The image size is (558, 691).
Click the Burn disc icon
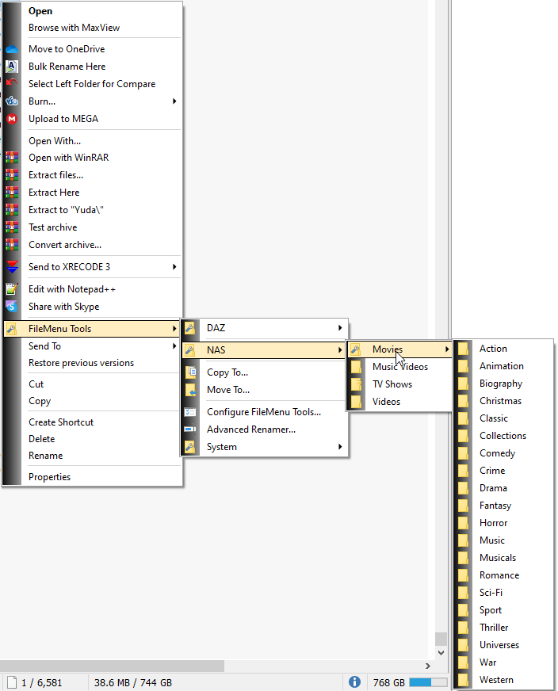click(12, 101)
